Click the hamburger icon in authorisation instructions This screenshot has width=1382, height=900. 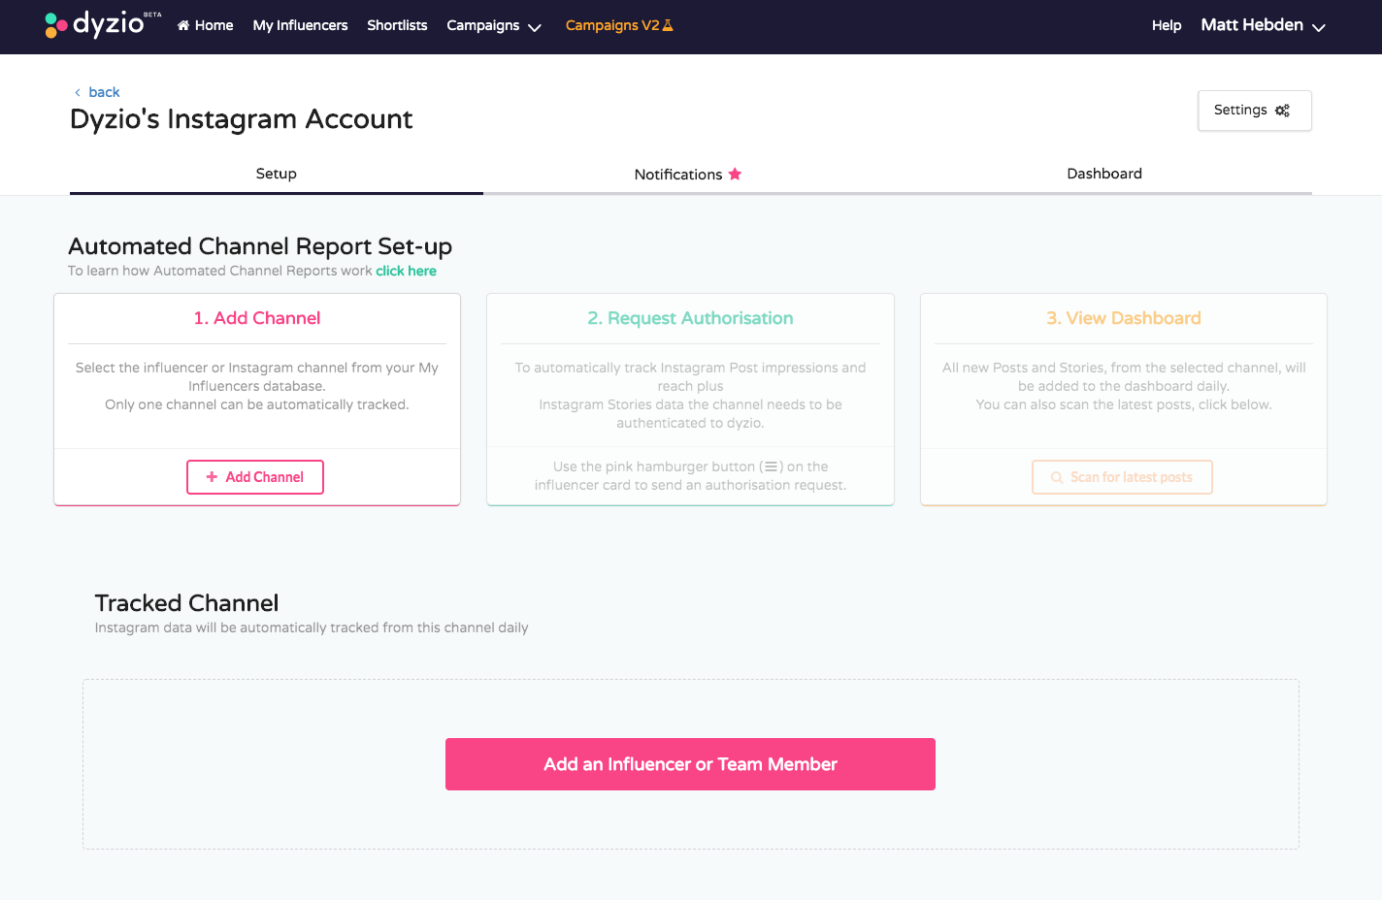(772, 466)
